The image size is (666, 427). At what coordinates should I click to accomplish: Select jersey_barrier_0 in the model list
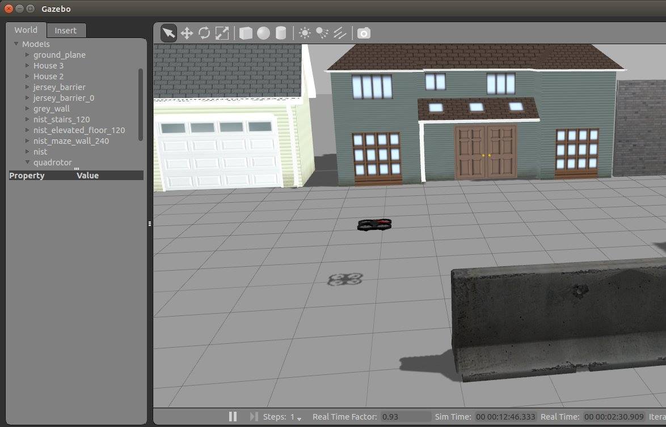64,98
